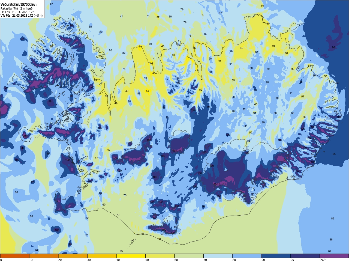Screen dimensions: 349x262
Task: Click the 46 humidity value on the map
Action: [163, 46]
